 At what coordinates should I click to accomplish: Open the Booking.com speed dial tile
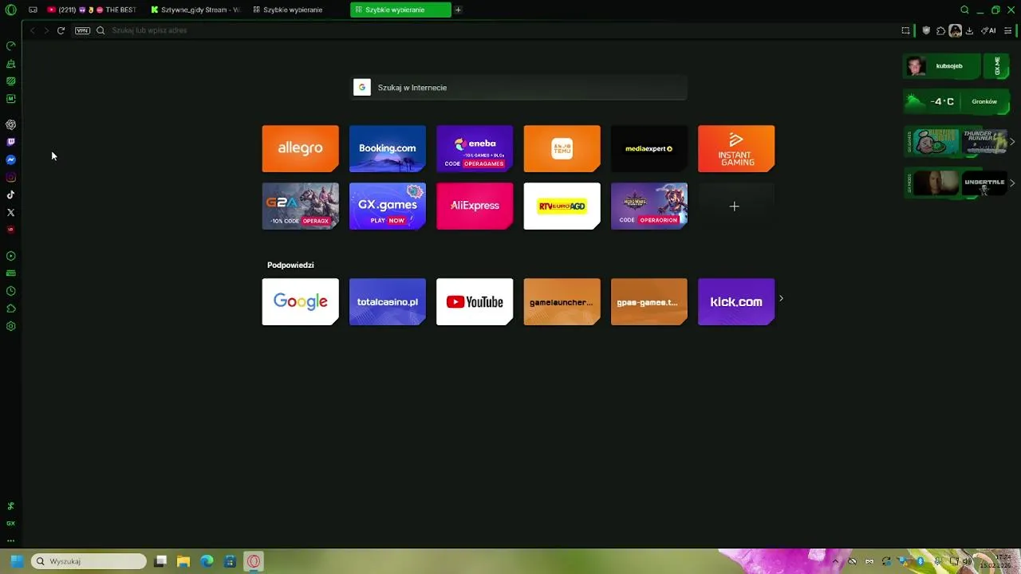click(x=387, y=148)
